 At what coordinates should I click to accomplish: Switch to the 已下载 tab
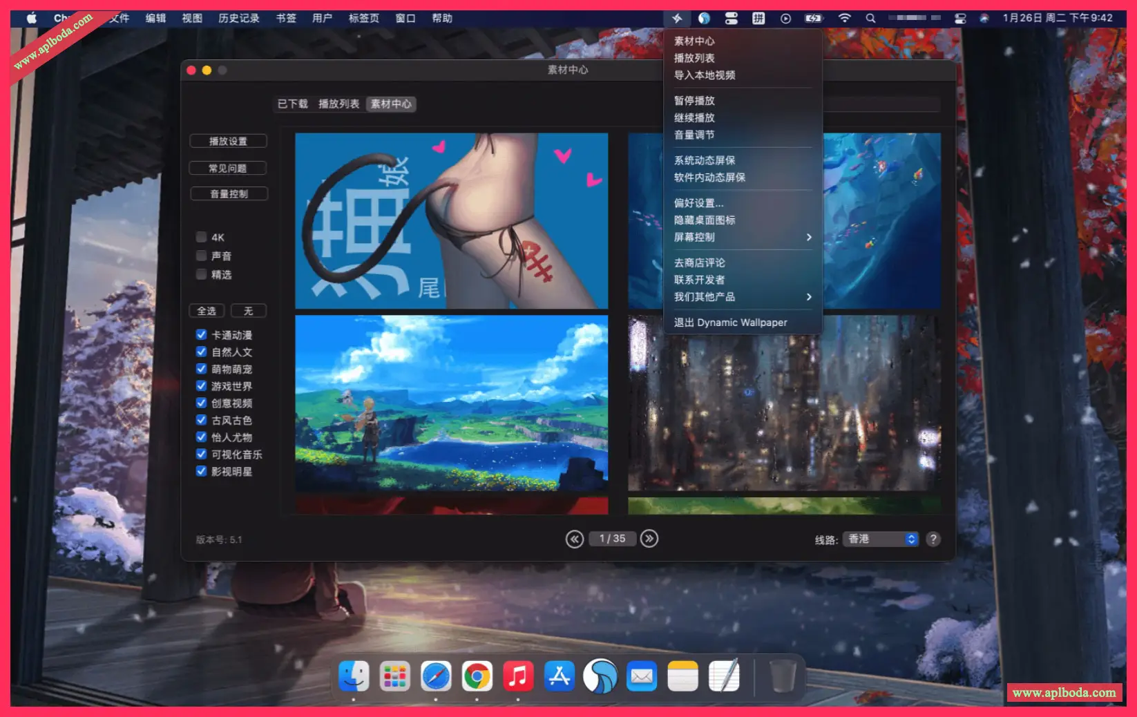(292, 104)
